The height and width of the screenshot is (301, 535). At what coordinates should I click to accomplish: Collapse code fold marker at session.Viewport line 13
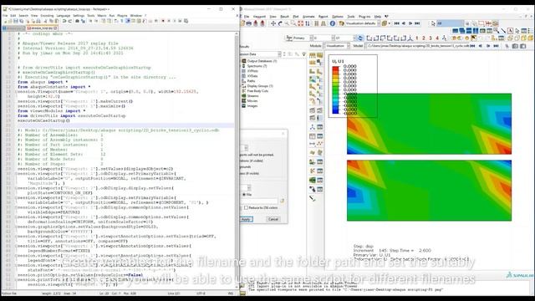pos(16,92)
